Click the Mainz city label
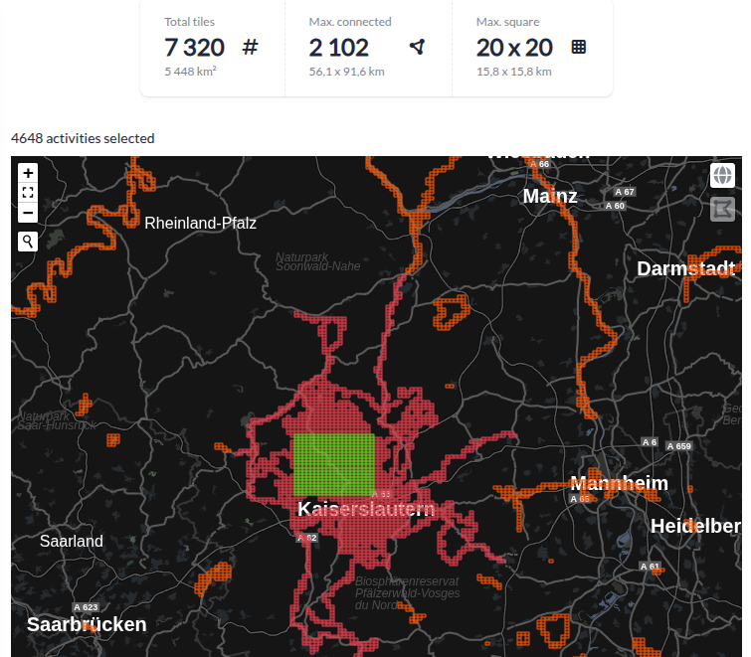 pyautogui.click(x=550, y=196)
